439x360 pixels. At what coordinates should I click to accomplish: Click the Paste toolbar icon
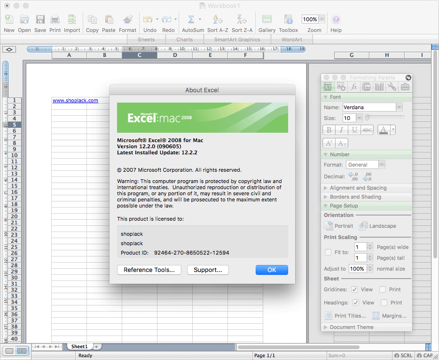[x=109, y=19]
